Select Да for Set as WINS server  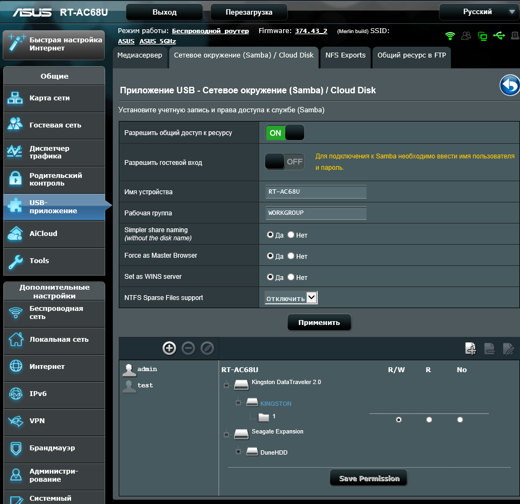point(270,277)
